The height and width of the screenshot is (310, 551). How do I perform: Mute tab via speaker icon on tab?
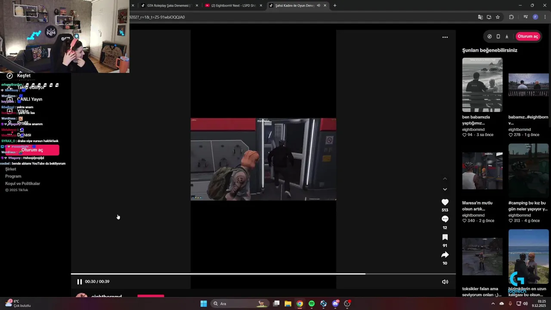coord(319,6)
